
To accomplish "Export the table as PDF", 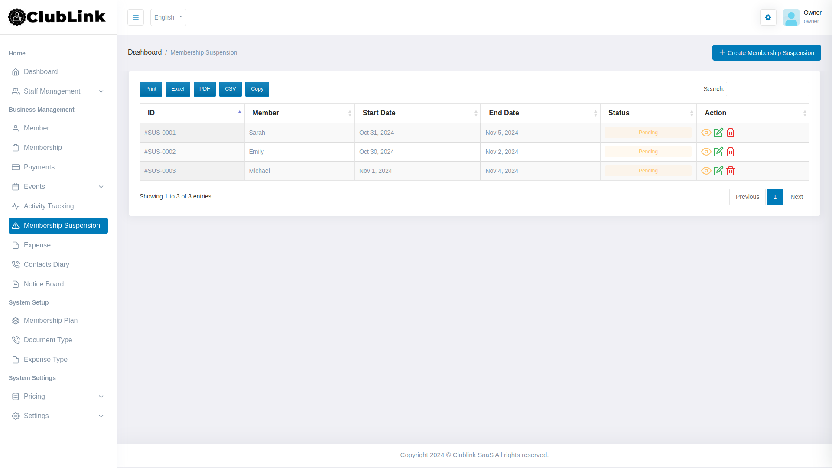I will tap(205, 89).
